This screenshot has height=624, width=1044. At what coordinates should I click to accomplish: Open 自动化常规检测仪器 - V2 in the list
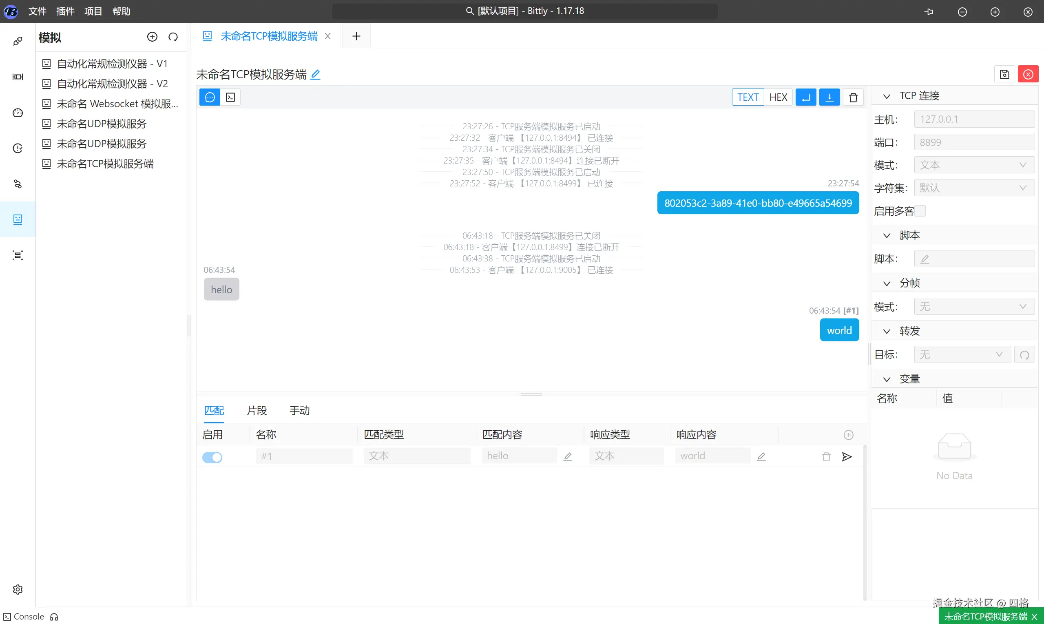click(x=112, y=84)
